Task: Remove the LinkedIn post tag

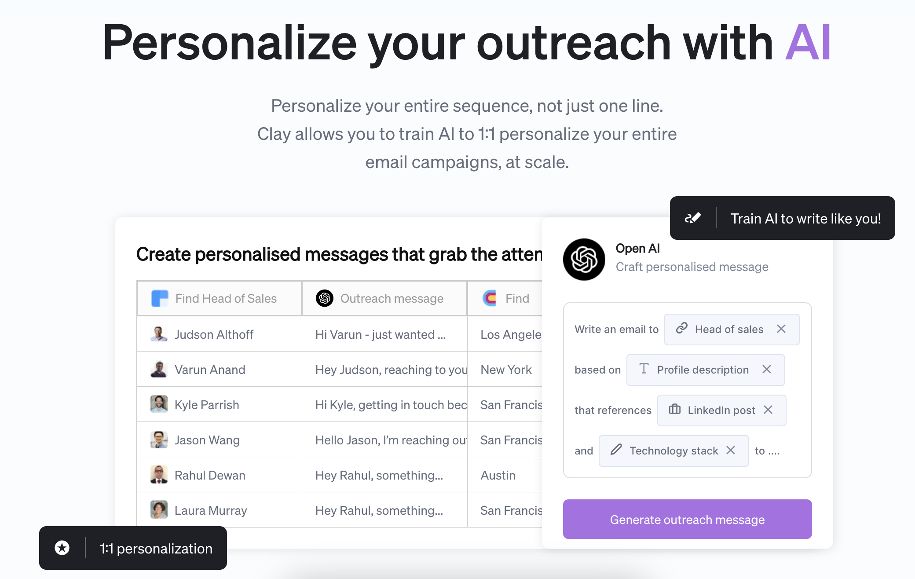Action: 768,410
